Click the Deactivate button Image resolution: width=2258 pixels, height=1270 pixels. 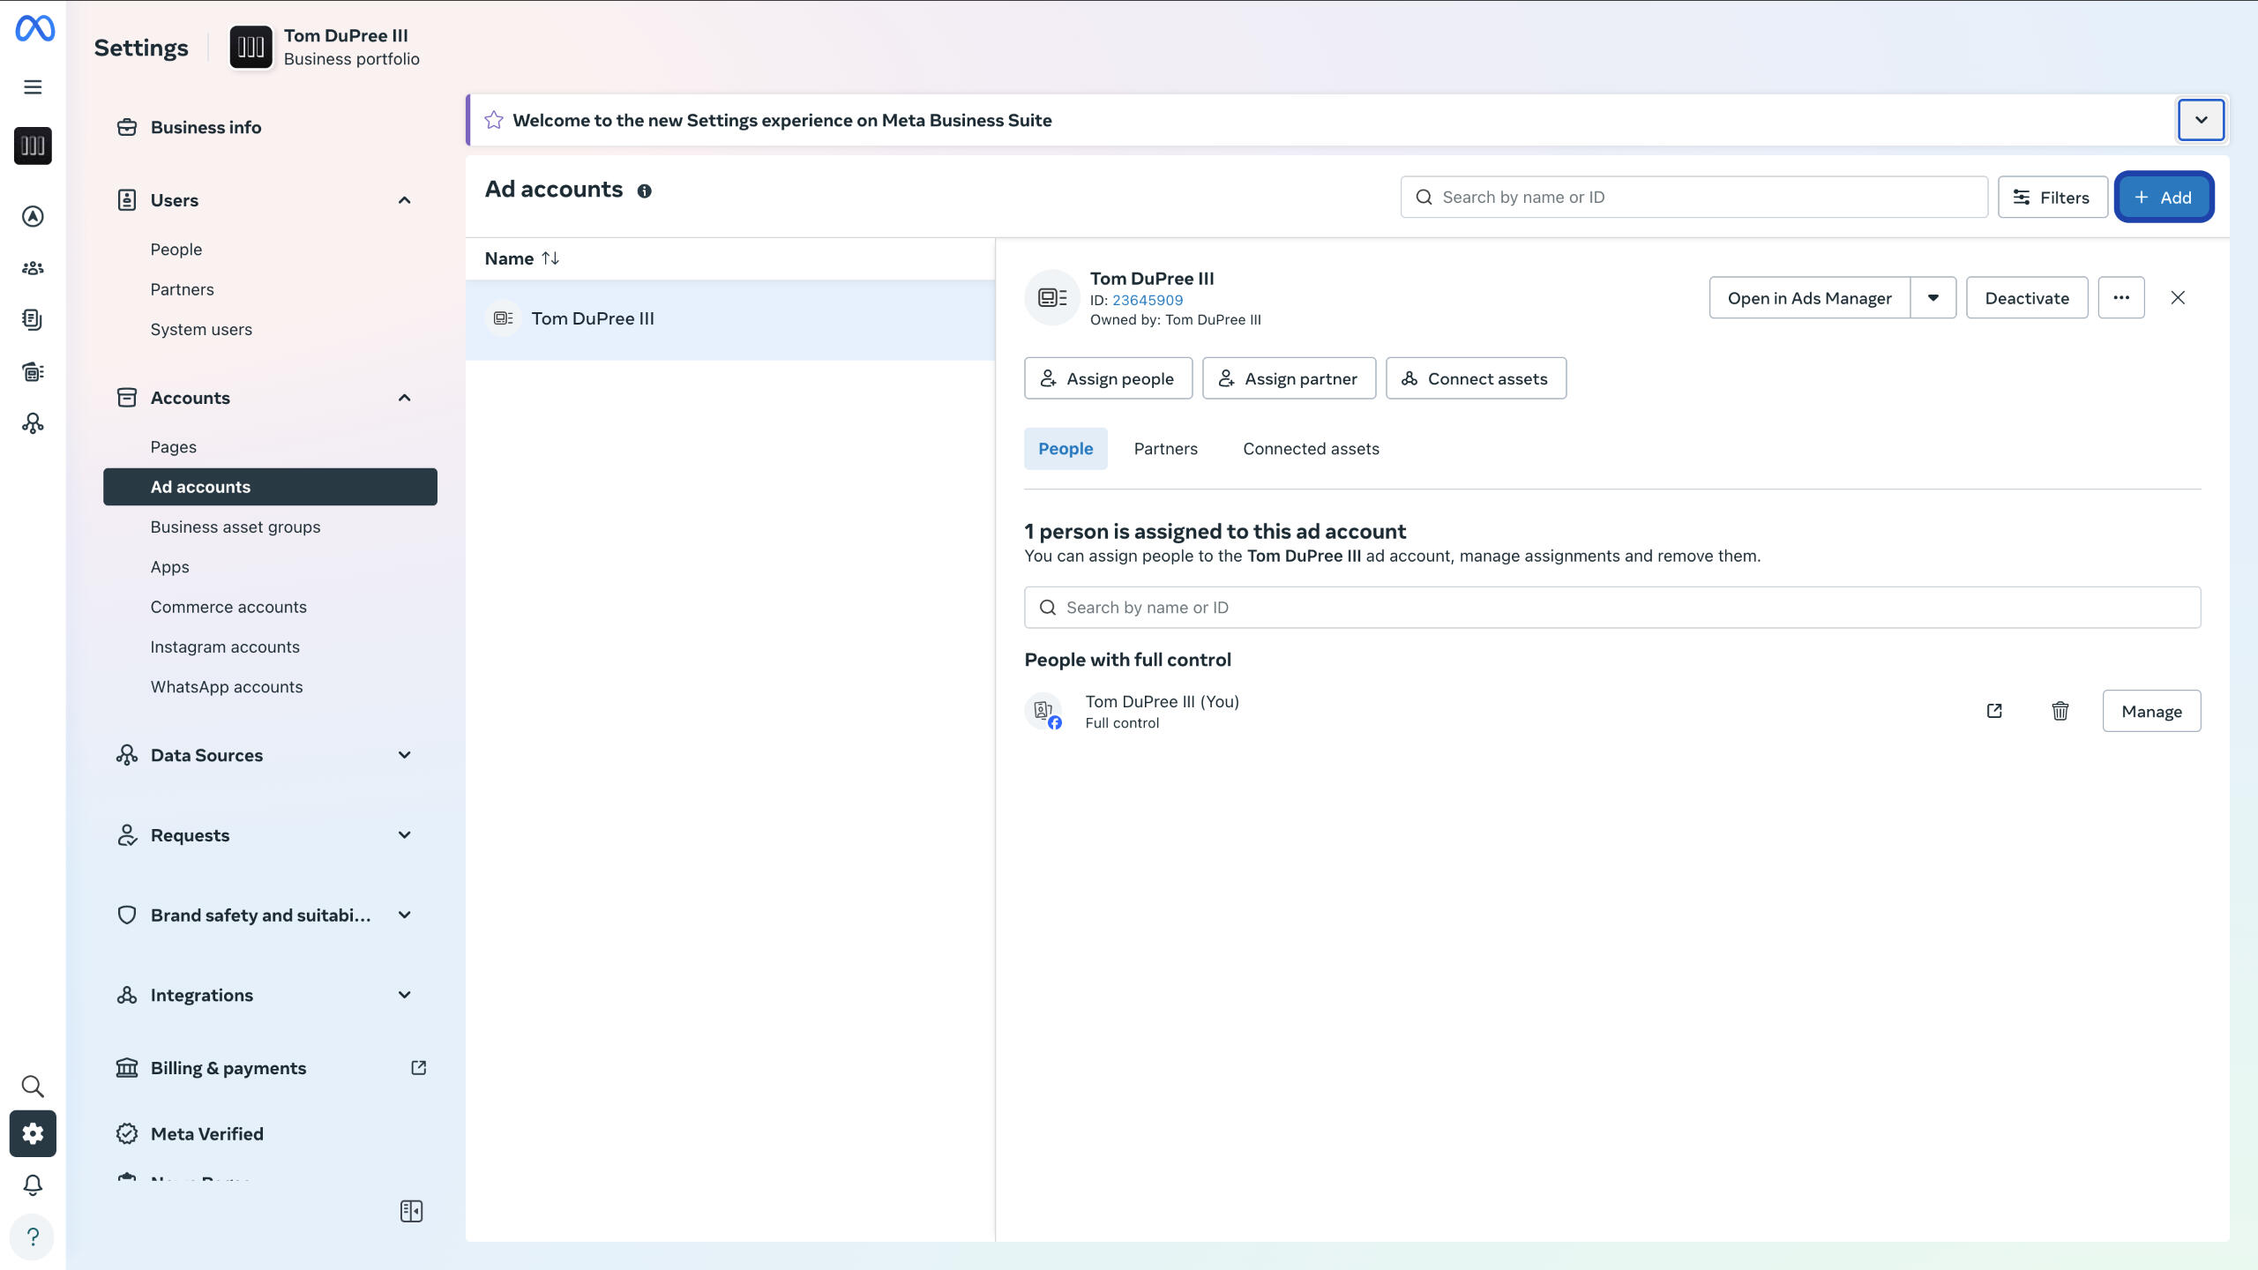[x=2026, y=298]
